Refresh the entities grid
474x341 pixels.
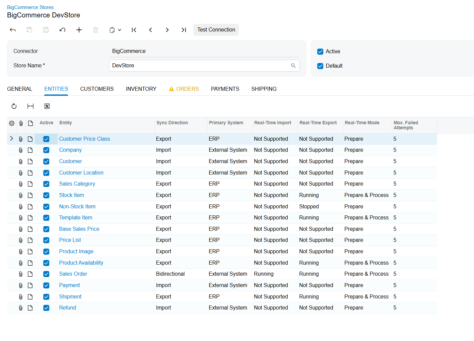tap(14, 106)
